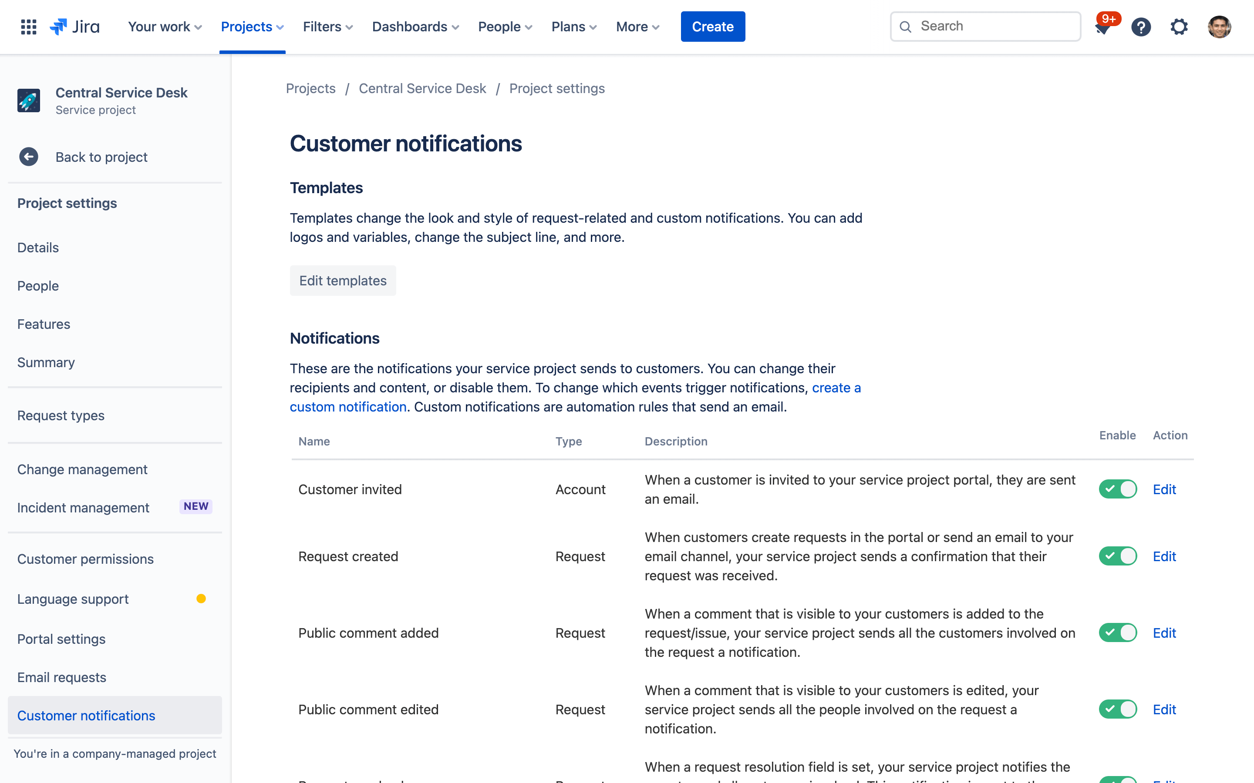This screenshot has width=1254, height=783.
Task: Toggle the Public comment edited notification
Action: coord(1118,709)
